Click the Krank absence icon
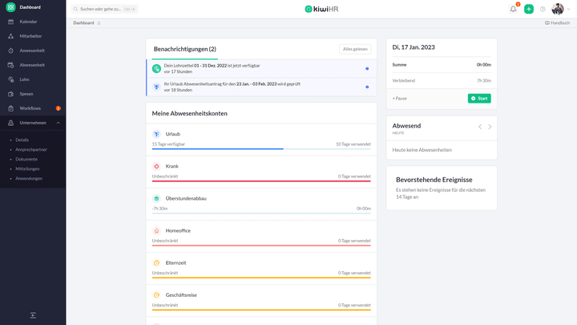 point(156,166)
